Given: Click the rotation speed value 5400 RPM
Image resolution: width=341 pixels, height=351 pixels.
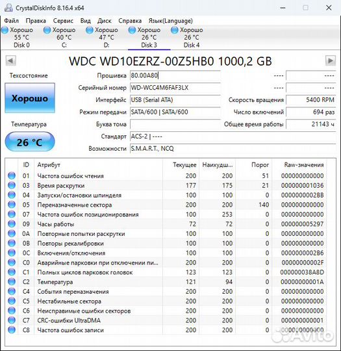Looking at the screenshot, I should 310,100.
